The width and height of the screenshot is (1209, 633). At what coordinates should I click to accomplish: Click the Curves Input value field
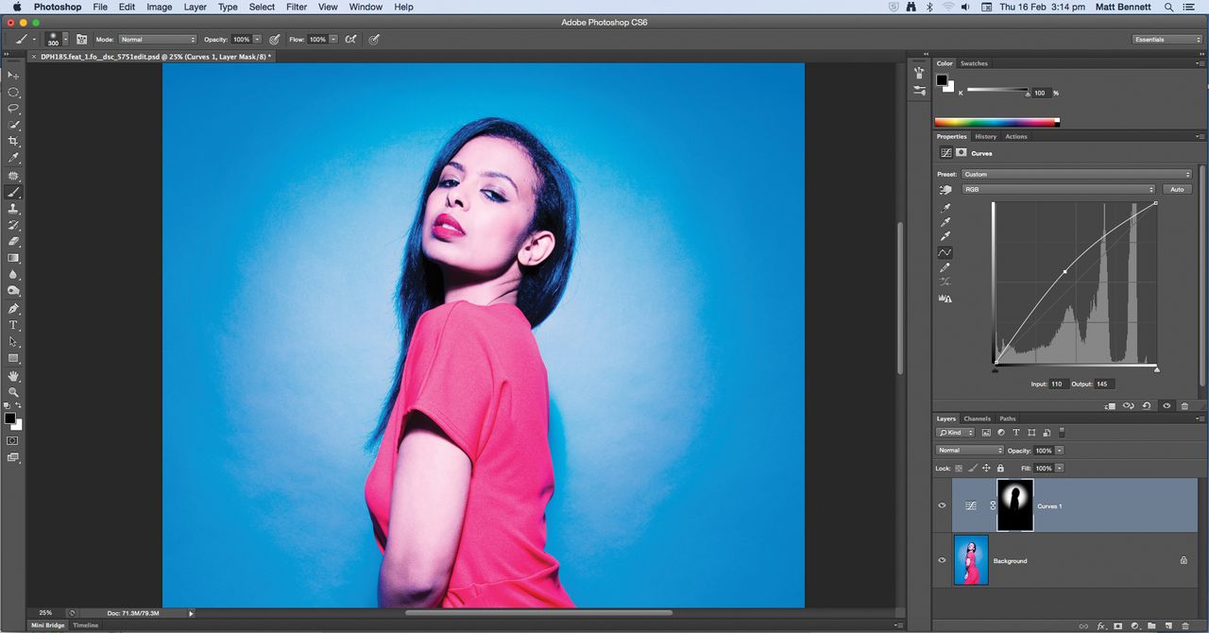(1058, 384)
